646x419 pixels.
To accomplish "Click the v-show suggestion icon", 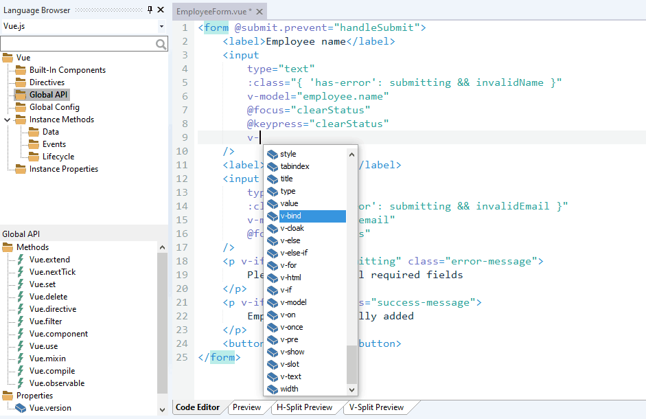I will [x=273, y=352].
